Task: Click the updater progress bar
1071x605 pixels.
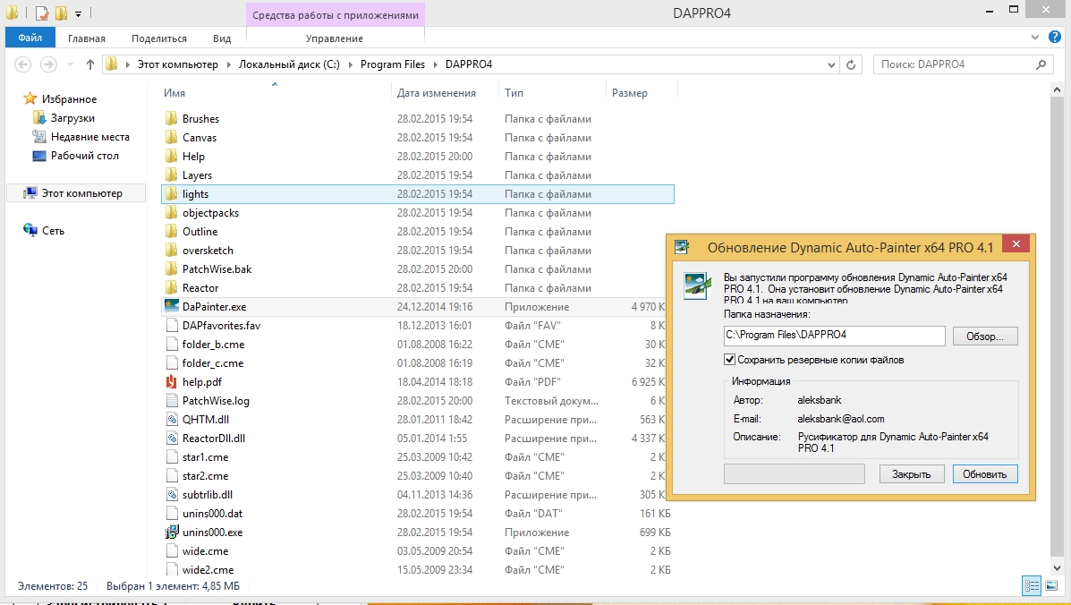Action: click(x=795, y=474)
